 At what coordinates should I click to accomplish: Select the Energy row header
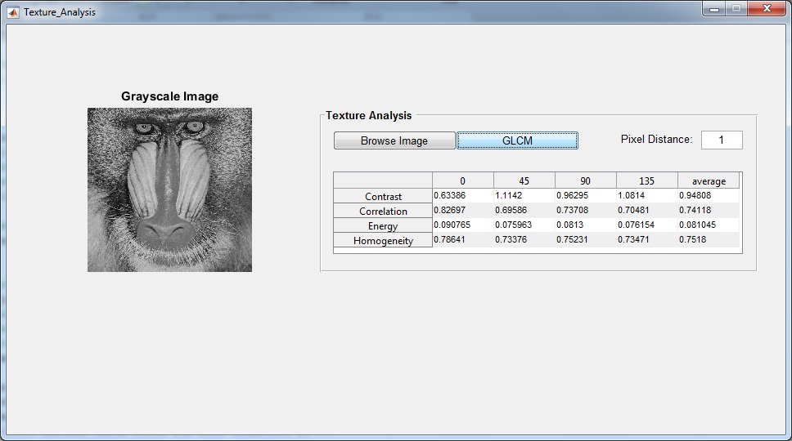pos(383,226)
